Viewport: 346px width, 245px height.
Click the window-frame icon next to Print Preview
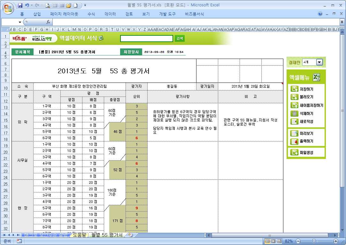pyautogui.click(x=55, y=5)
